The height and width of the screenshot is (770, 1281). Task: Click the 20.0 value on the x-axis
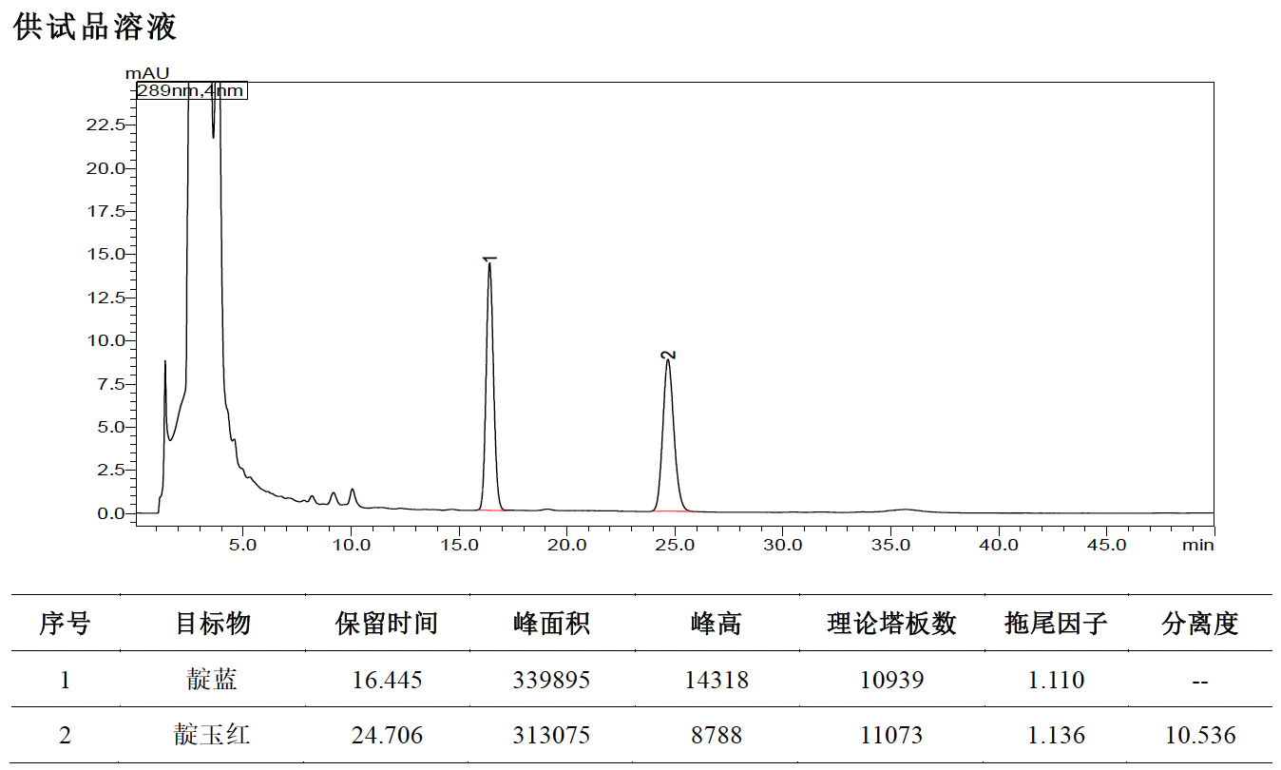(567, 545)
